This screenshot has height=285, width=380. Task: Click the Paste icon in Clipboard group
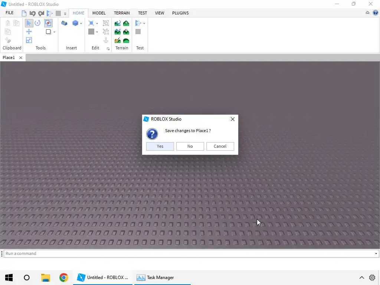[x=8, y=23]
